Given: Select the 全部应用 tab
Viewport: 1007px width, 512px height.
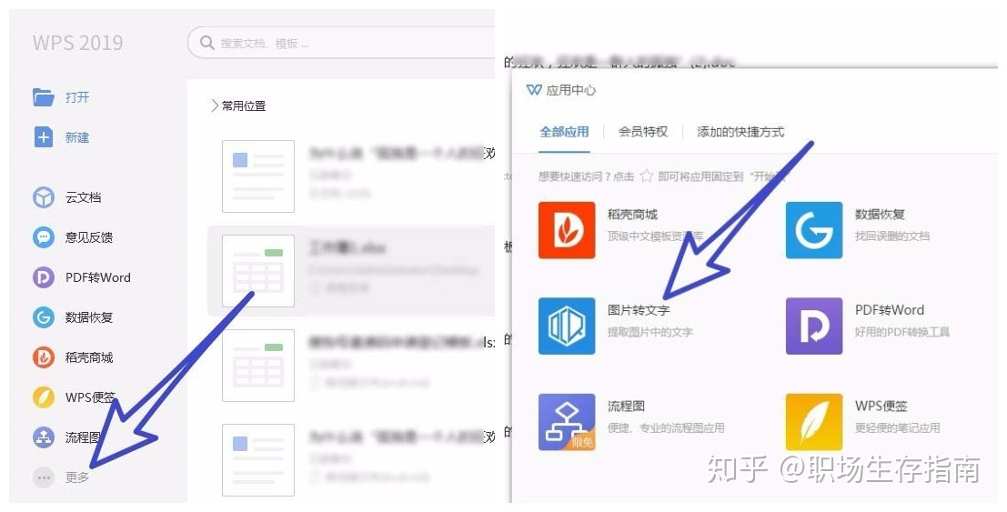Looking at the screenshot, I should [564, 132].
